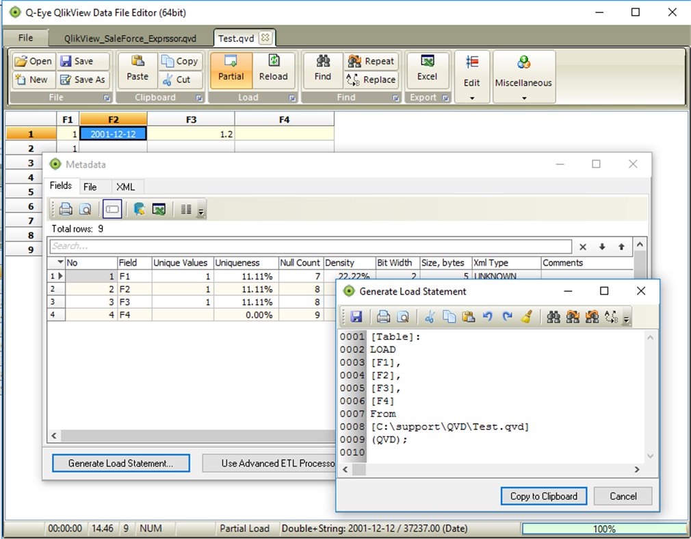
Task: Expand the Load group launcher
Action: tap(292, 98)
